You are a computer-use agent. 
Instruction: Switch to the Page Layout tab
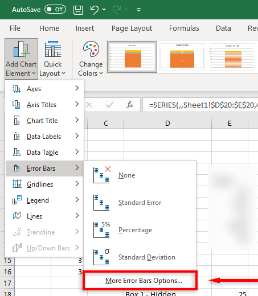[x=132, y=28]
